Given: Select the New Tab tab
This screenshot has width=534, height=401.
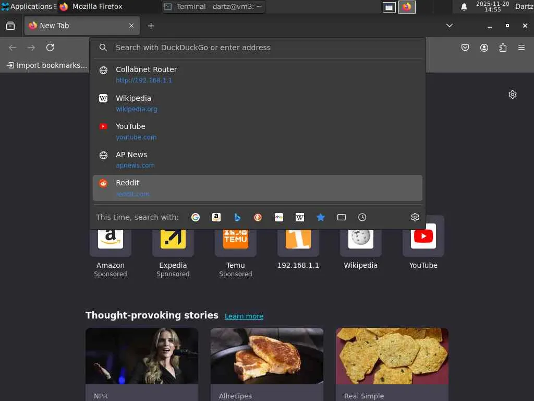Looking at the screenshot, I should (82, 26).
